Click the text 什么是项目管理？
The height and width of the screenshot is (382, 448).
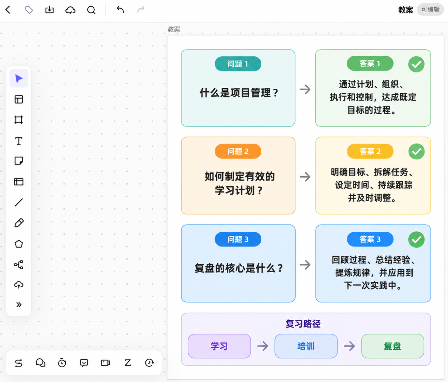pyautogui.click(x=239, y=93)
